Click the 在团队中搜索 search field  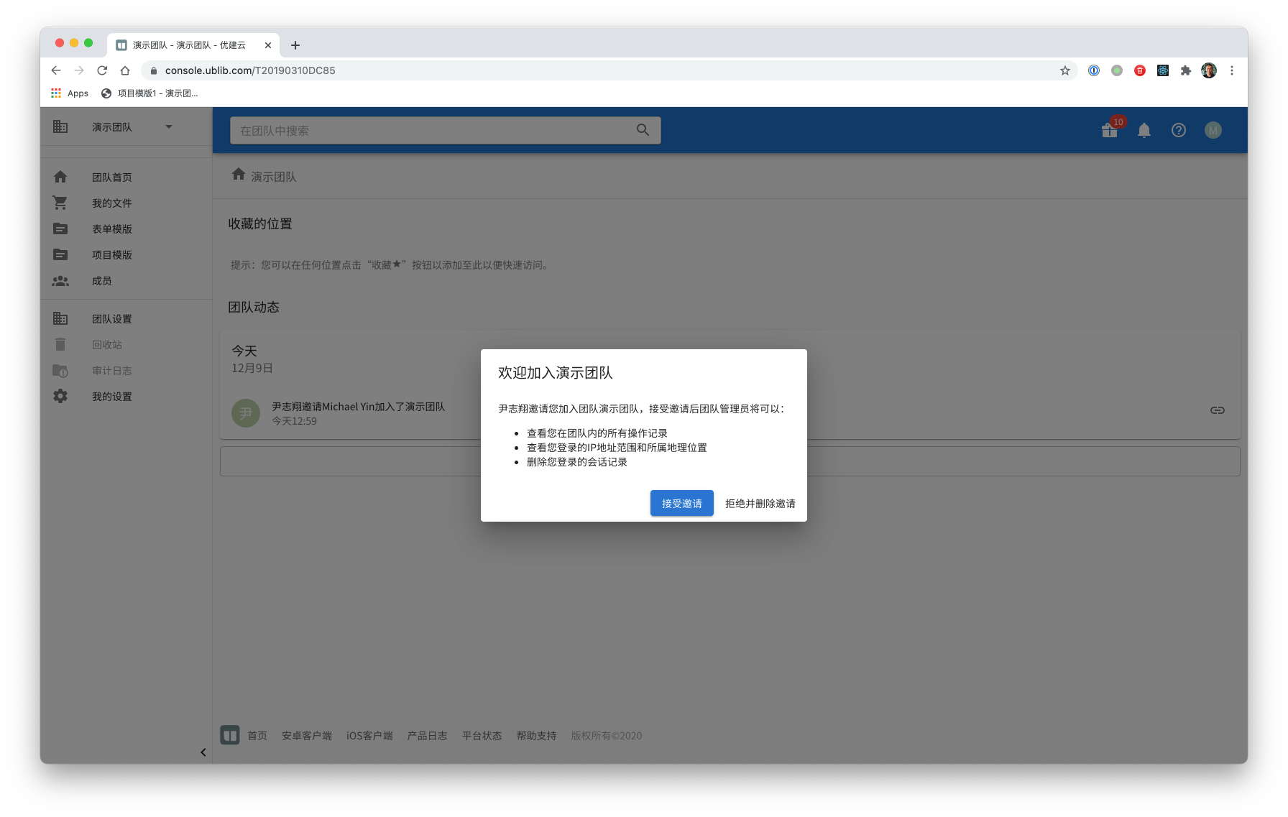click(x=431, y=131)
